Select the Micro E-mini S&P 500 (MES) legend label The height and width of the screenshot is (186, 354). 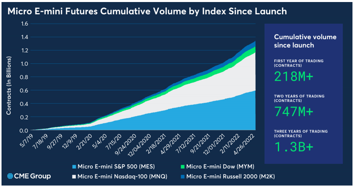coord(116,167)
